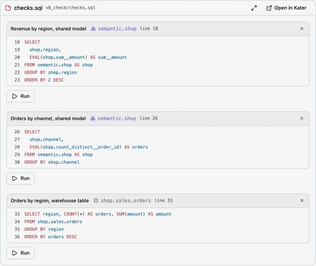Screen dimensions: 316x266
Task: Open the file in Kater
Action: [x=286, y=8]
